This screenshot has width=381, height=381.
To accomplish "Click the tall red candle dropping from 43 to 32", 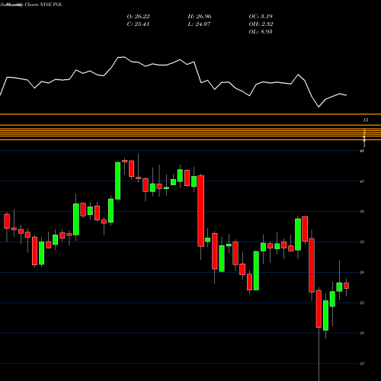I will [201, 211].
